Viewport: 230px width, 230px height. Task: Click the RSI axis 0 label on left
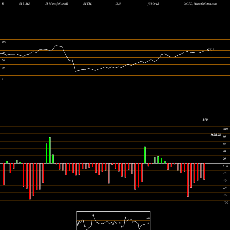tap(2, 79)
